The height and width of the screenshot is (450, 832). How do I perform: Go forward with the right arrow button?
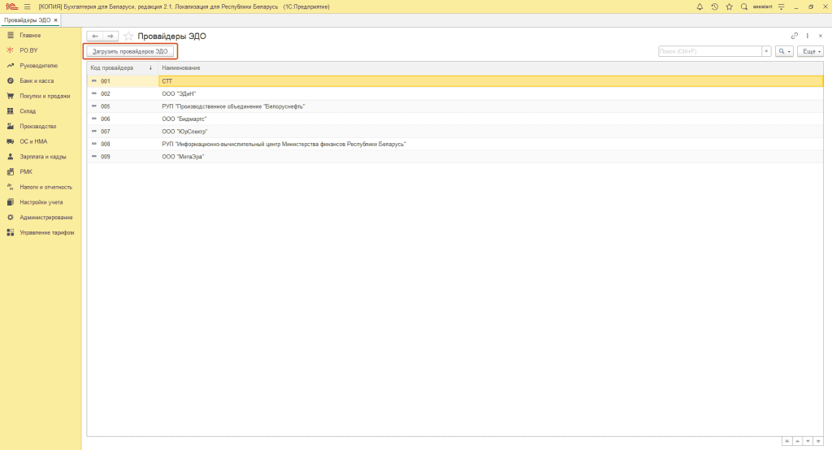[110, 37]
